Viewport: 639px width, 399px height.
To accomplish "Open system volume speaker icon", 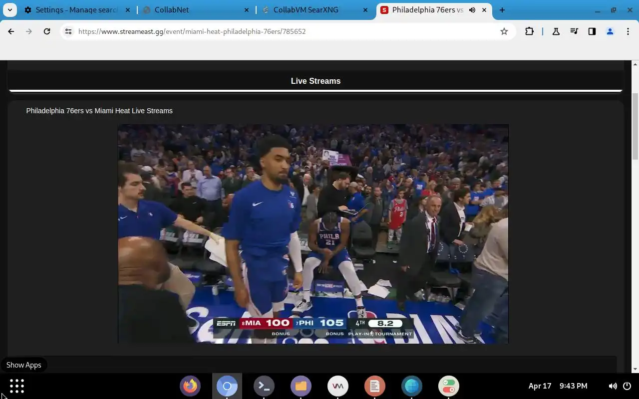I will coord(613,386).
